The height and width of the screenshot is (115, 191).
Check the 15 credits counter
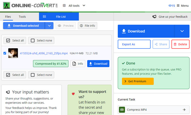pos(172,6)
